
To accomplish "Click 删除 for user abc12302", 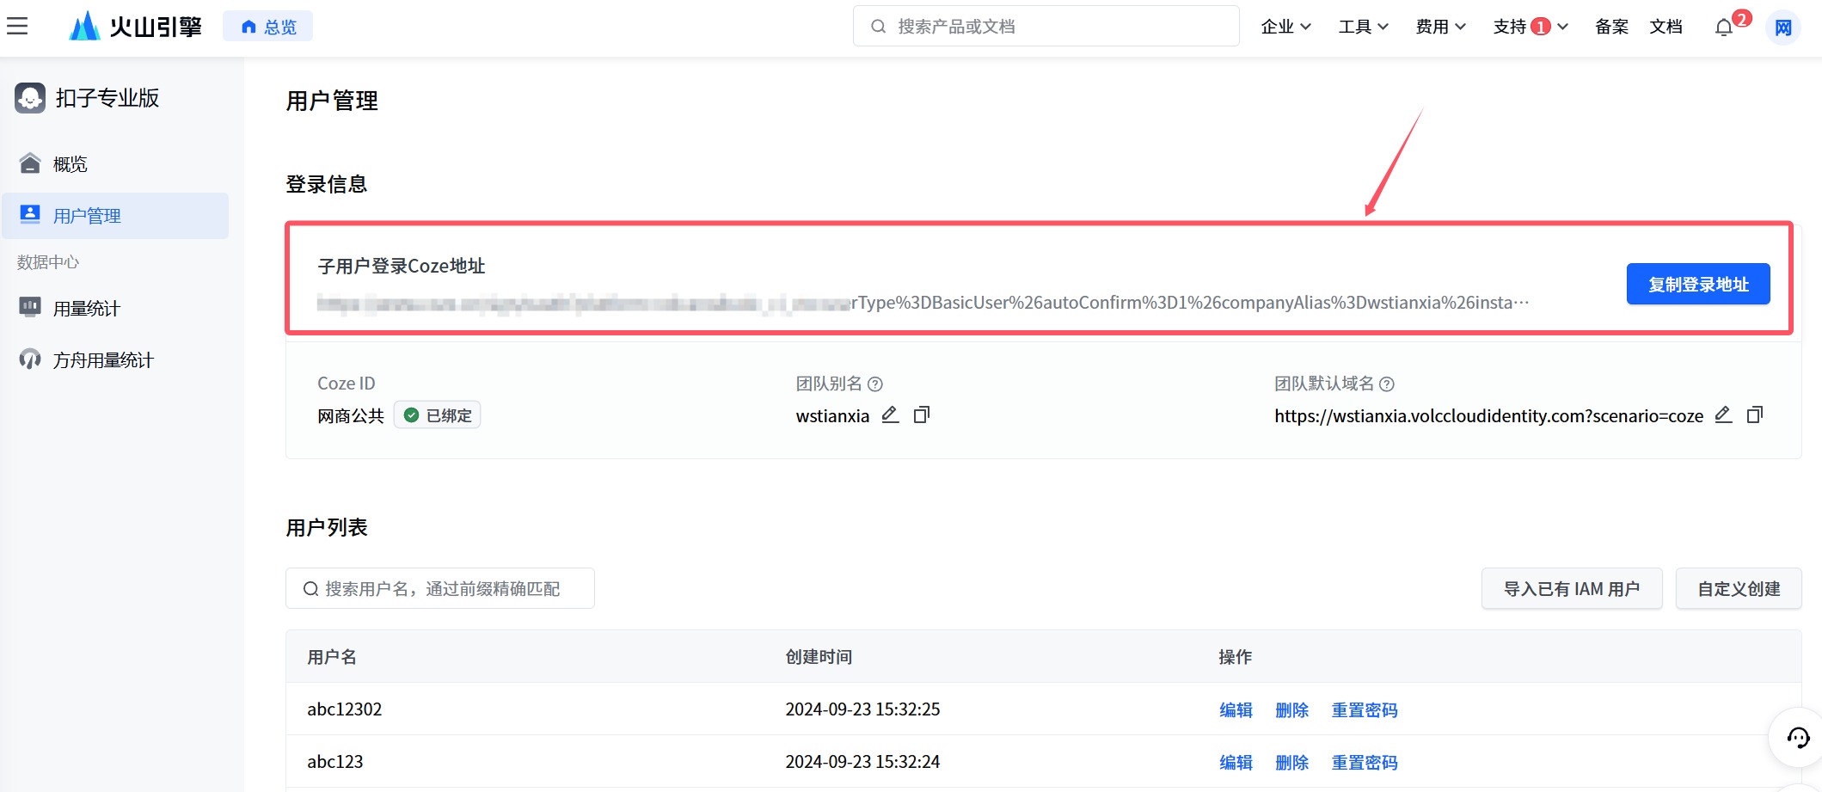I will [1291, 709].
